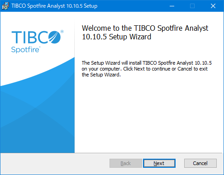
Task: Click the greyed-out maximize button
Action: click(x=192, y=6)
